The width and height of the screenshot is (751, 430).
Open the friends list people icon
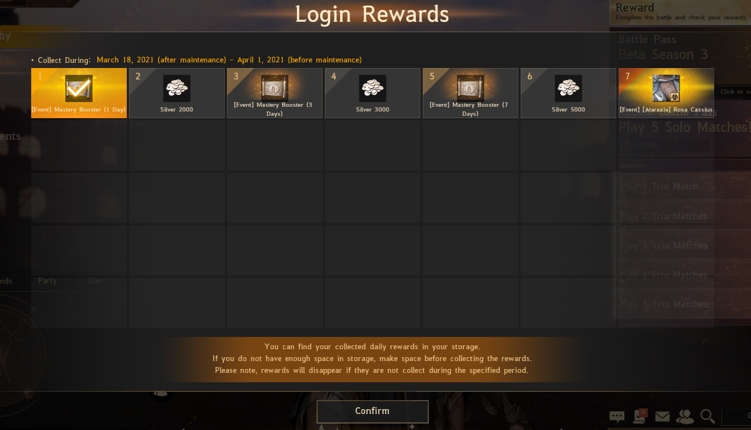coord(685,416)
